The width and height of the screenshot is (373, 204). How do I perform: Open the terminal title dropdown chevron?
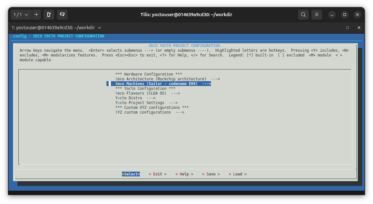point(99,28)
